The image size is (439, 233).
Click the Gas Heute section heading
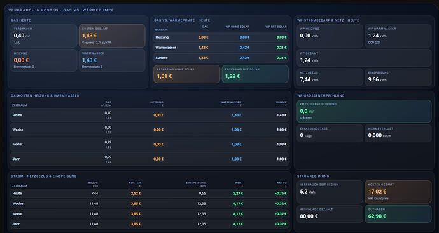click(21, 20)
